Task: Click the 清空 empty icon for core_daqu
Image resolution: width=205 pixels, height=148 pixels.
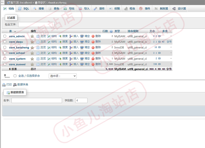Action: pyautogui.click(x=82, y=42)
